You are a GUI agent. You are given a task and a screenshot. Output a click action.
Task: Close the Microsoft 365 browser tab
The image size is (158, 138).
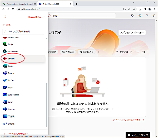71,4
